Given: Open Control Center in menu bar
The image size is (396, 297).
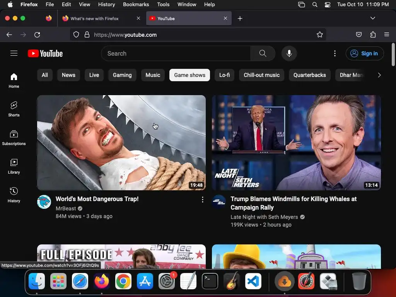Looking at the screenshot, I should 328,5.
